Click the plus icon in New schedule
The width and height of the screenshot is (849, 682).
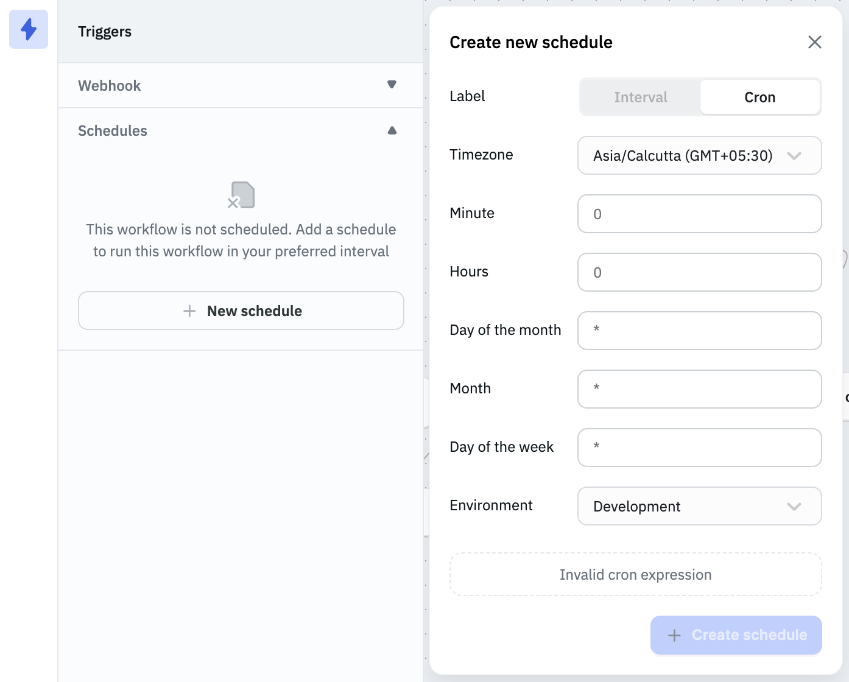point(189,311)
